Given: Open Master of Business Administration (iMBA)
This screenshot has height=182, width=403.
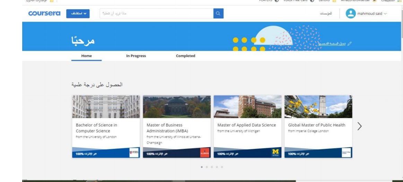Looking at the screenshot, I should [x=167, y=128].
